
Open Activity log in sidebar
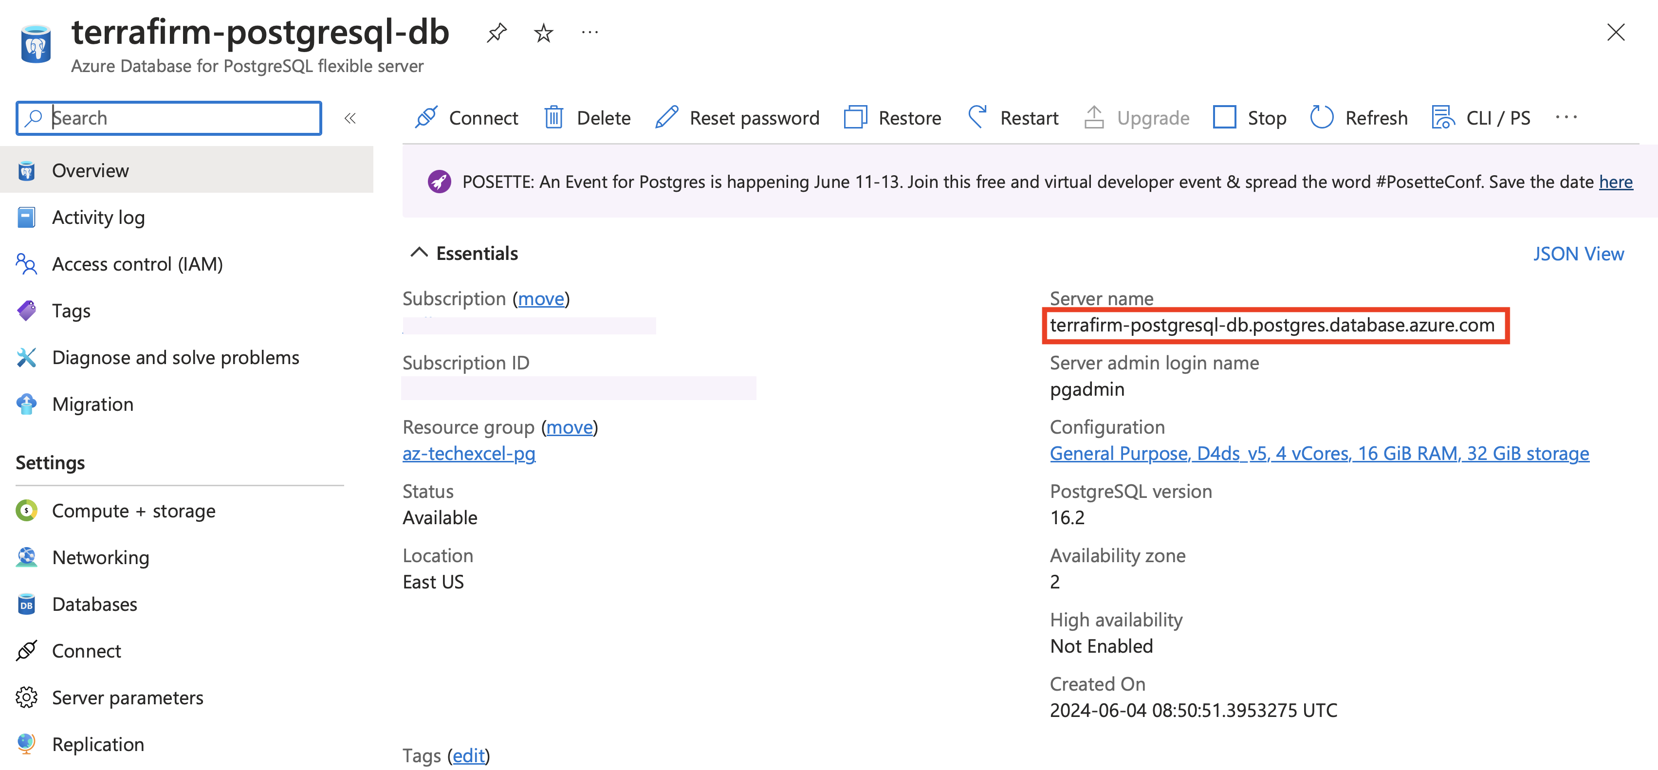point(98,218)
